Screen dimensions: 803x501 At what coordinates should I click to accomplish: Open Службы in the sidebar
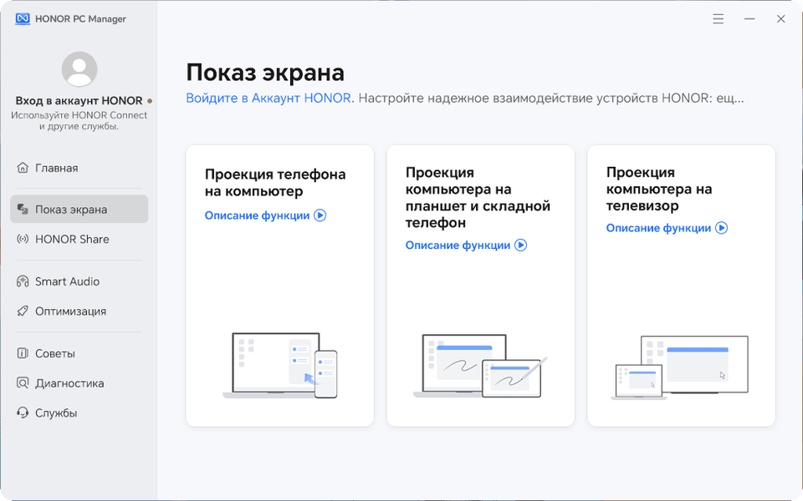[79, 412]
